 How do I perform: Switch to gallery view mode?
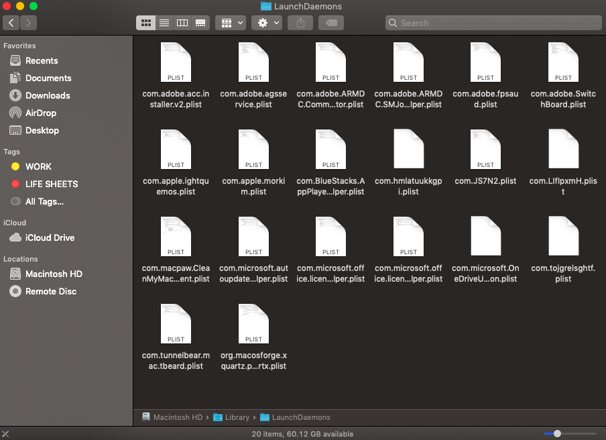click(200, 23)
